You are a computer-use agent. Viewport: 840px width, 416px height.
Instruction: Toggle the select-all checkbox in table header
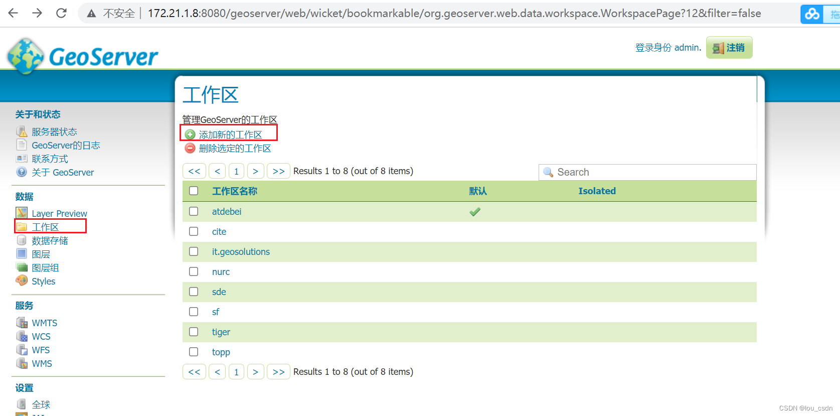point(194,191)
